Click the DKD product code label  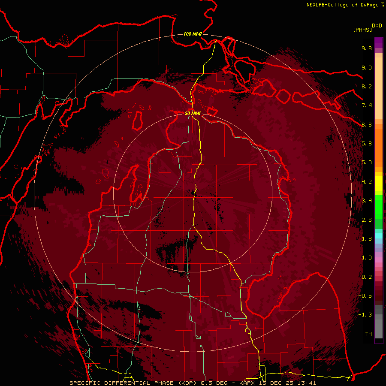(x=377, y=26)
